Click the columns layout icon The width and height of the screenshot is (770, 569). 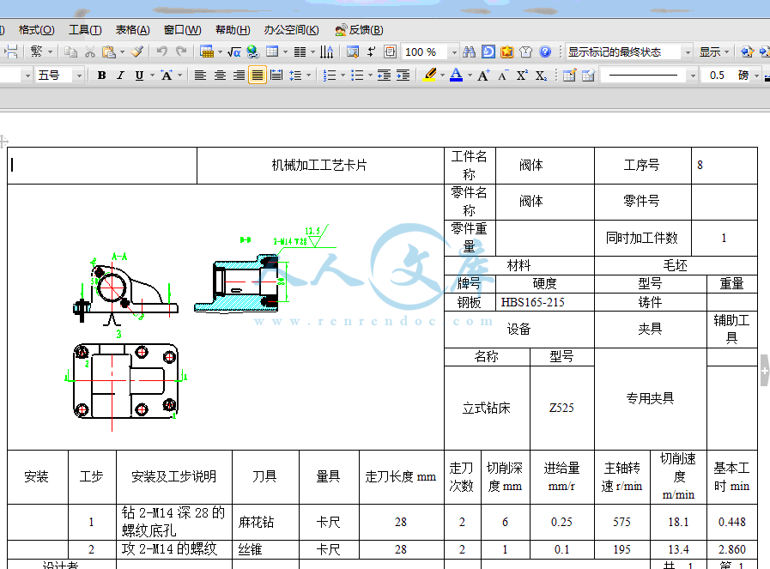(300, 51)
